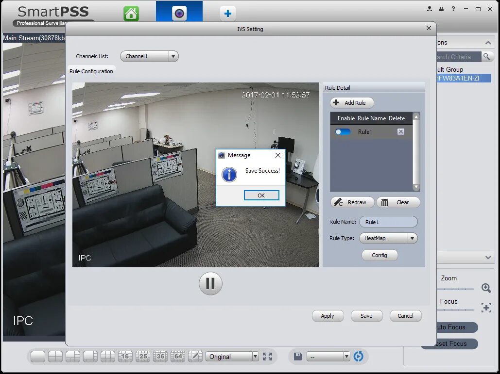Click the blue refresh tour icon
Viewport: 500px width, 374px height.
[359, 357]
